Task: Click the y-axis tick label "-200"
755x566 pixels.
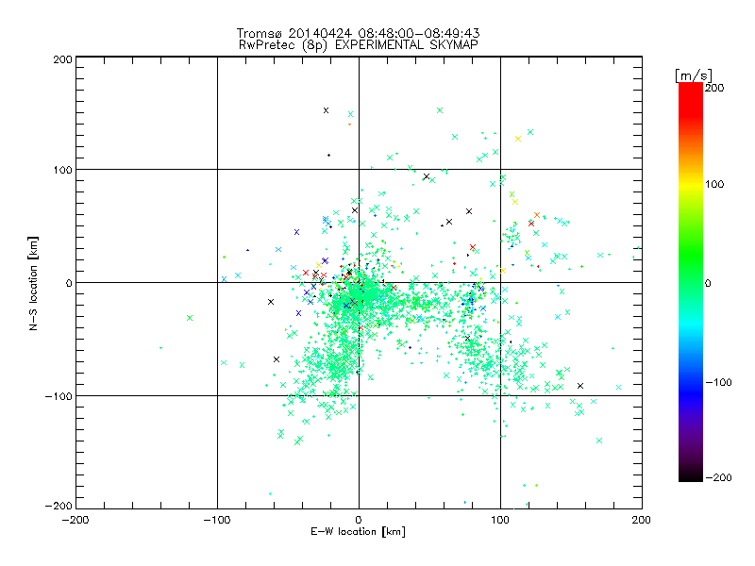Action: (59, 506)
